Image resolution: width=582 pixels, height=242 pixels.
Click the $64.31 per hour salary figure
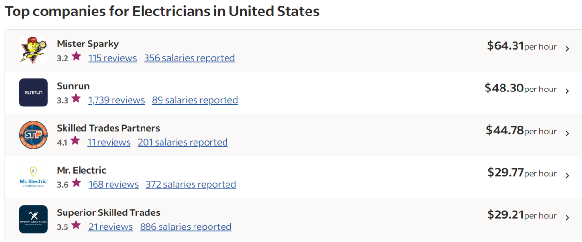(522, 46)
